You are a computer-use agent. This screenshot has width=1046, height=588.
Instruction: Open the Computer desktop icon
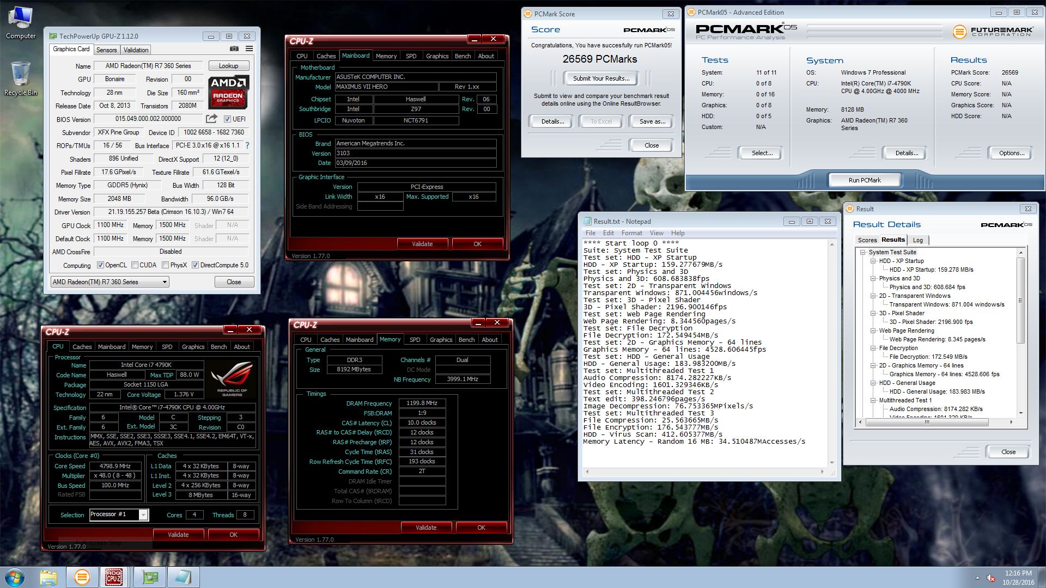[21, 23]
